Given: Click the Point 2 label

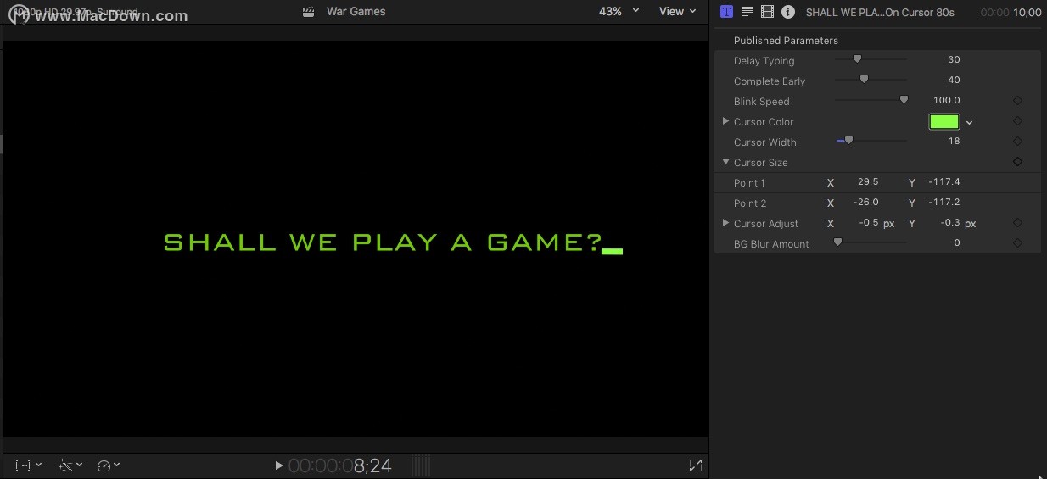Looking at the screenshot, I should pyautogui.click(x=750, y=203).
